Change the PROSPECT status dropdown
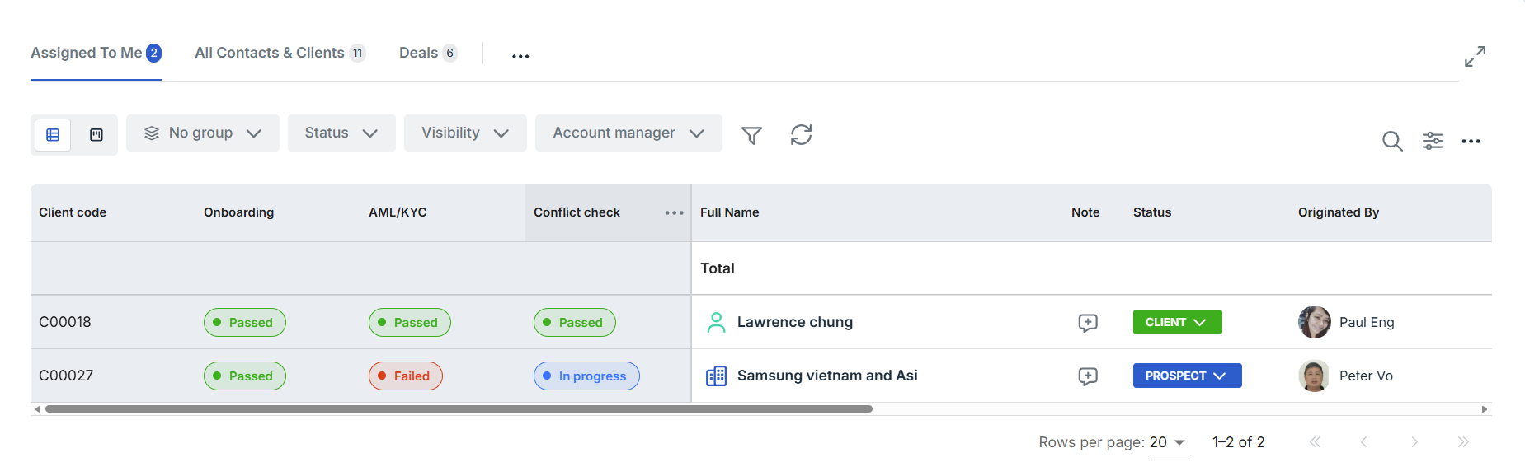 coord(1187,376)
